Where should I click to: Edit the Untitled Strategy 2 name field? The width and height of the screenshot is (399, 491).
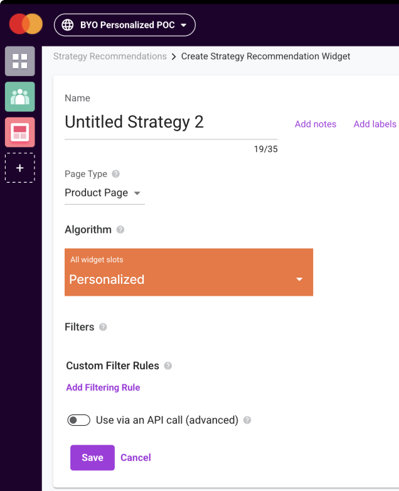(x=171, y=122)
